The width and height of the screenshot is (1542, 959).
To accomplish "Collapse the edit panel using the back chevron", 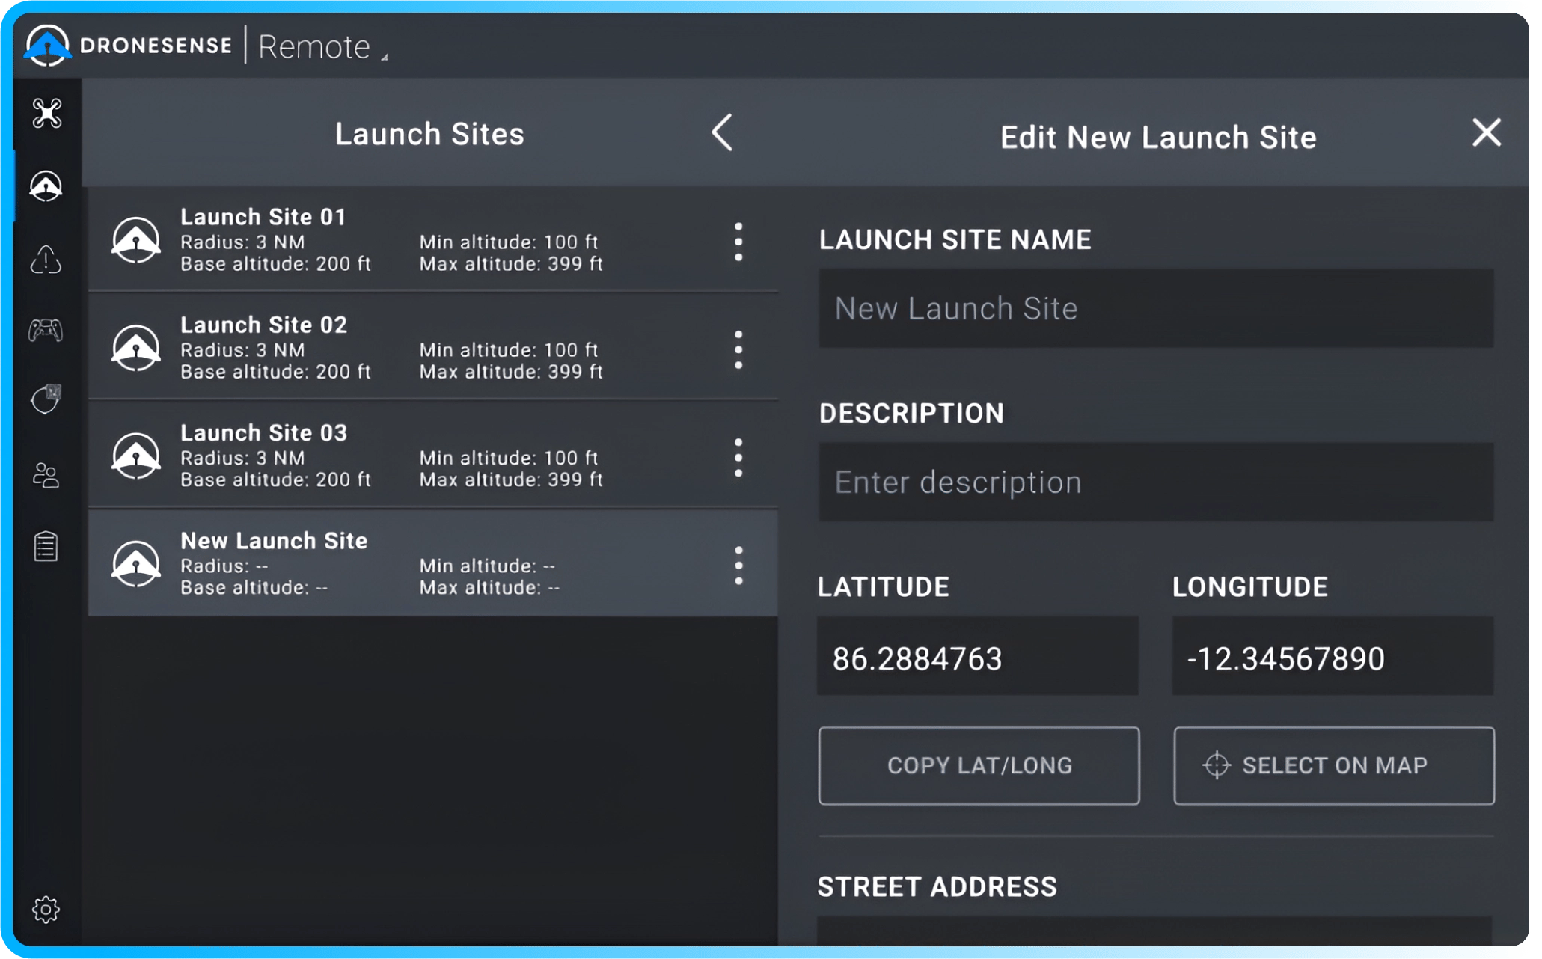I will [720, 133].
